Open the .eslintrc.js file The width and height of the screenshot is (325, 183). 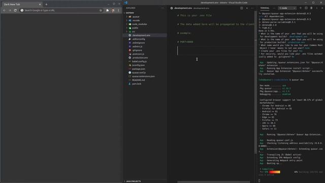coord(137,47)
